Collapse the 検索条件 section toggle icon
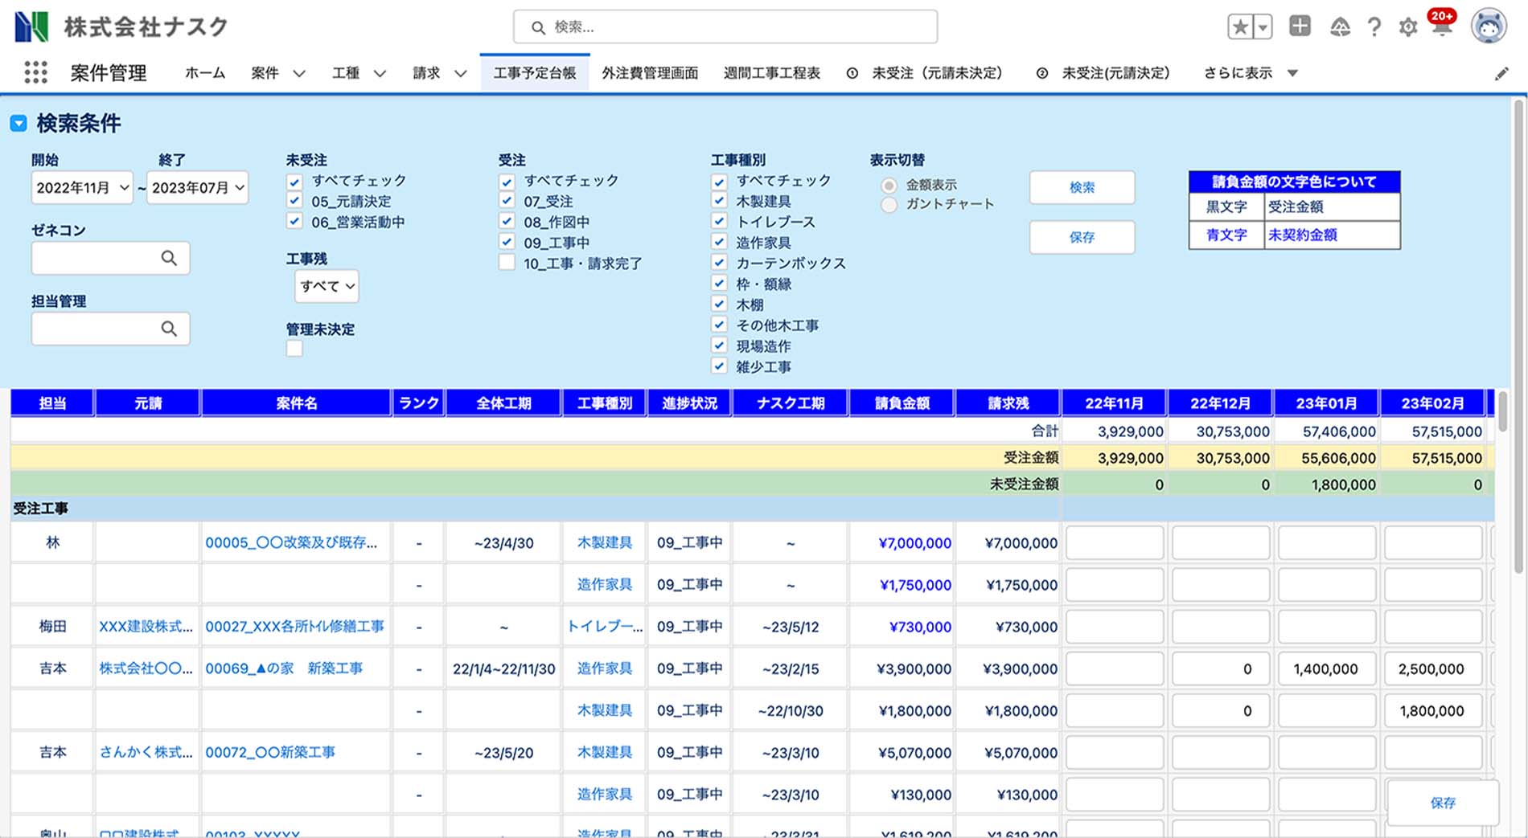This screenshot has height=838, width=1528. click(18, 124)
